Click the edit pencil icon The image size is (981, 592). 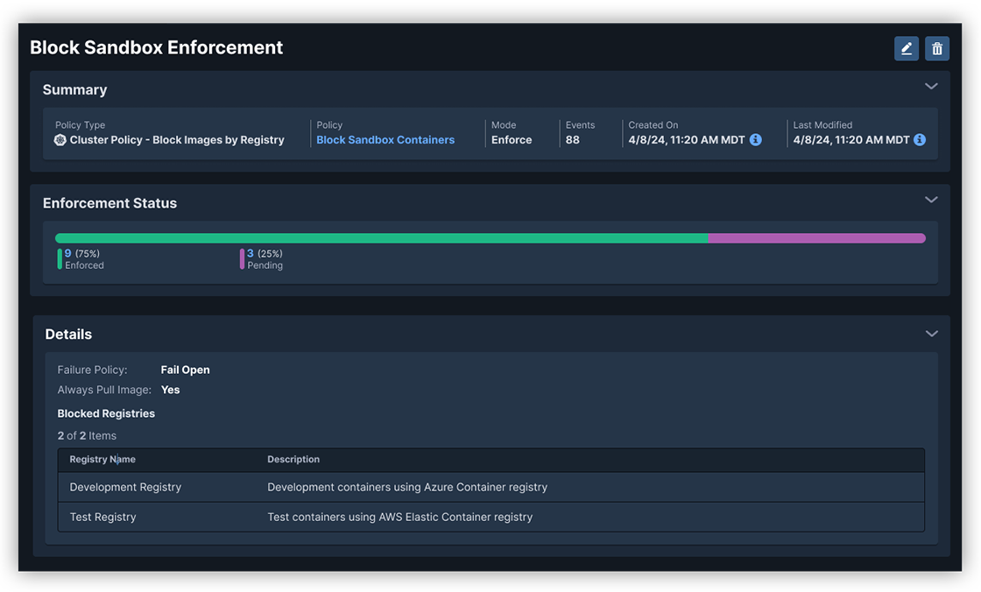click(x=906, y=49)
